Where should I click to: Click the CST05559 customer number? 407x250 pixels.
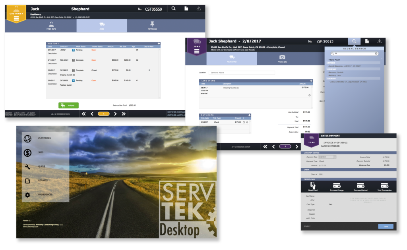coord(153,9)
